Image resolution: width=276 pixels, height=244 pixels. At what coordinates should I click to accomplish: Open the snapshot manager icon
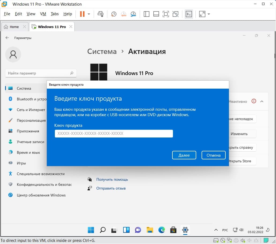[133, 14]
